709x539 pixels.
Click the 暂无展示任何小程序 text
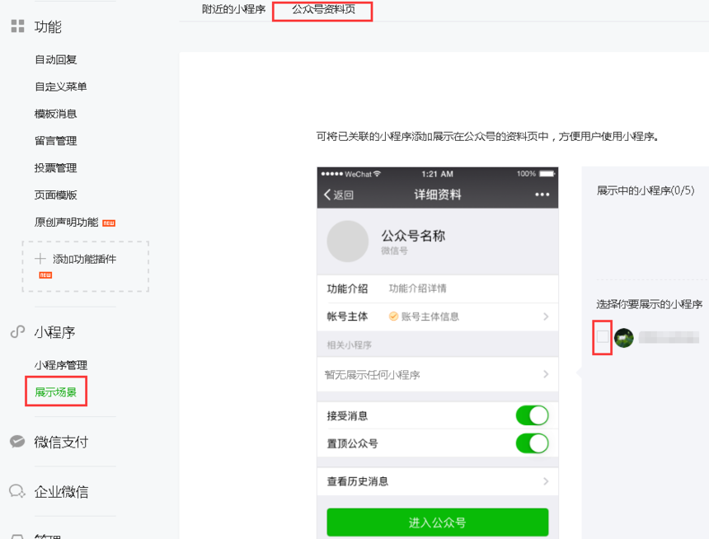[372, 375]
